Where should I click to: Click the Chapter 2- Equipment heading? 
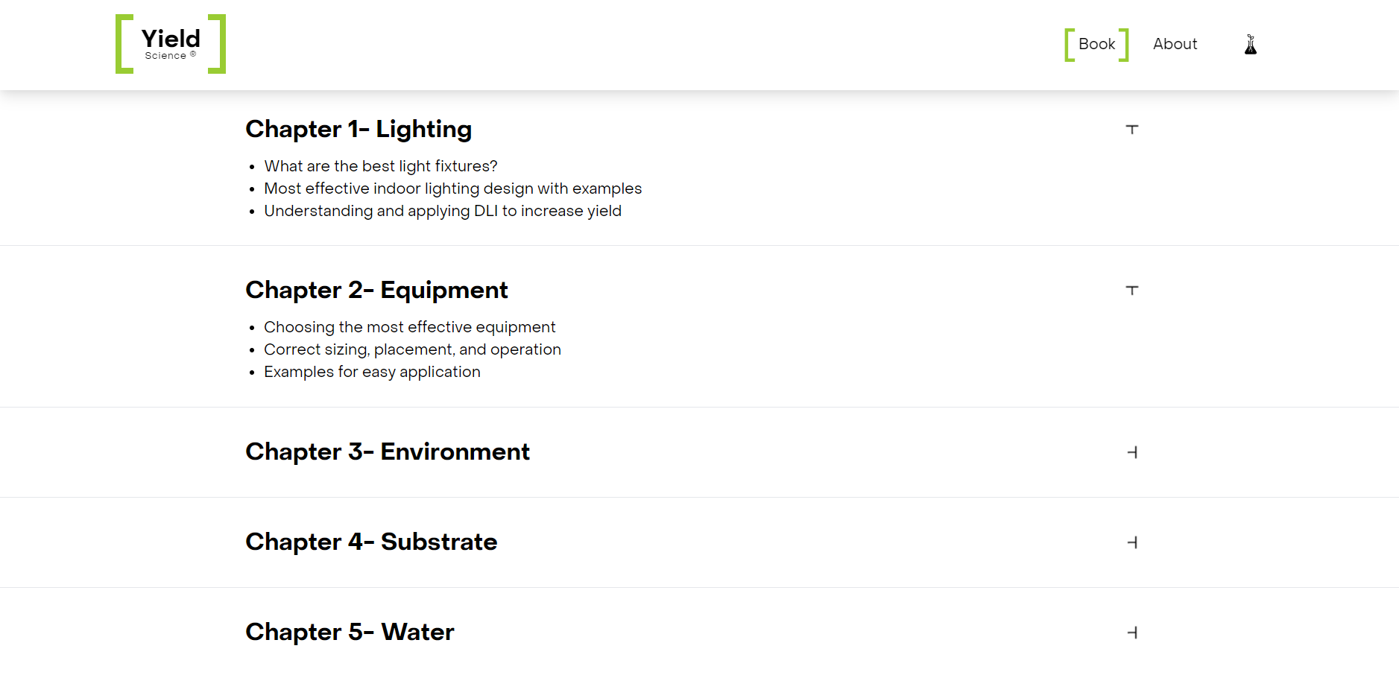(x=376, y=290)
